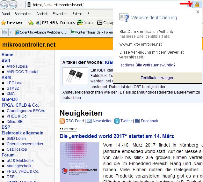Expand the quick tabs dropdown arrow
This screenshot has width=203, height=182.
pos(11,32)
